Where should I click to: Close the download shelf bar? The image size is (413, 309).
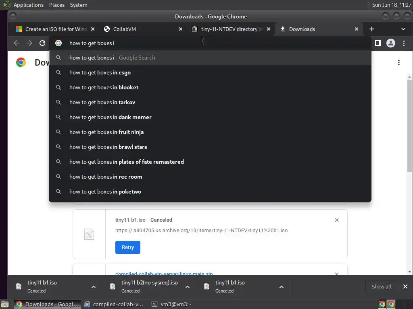(405, 286)
